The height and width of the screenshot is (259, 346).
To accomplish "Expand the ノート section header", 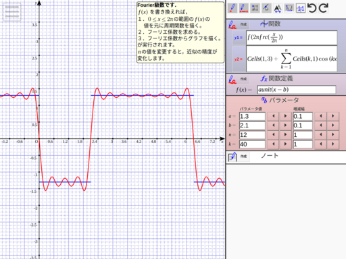I will pyautogui.click(x=270, y=156).
